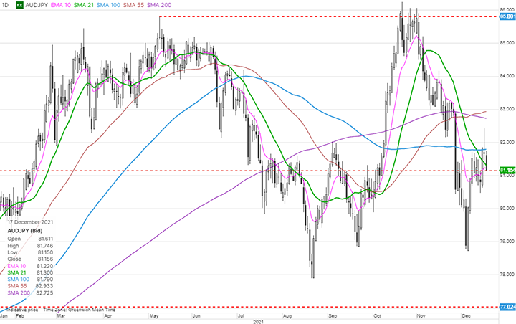Click the Dec label on time axis

tap(466, 316)
